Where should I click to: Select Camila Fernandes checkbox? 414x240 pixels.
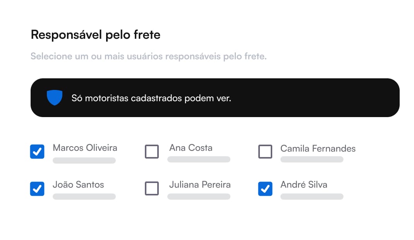(x=265, y=152)
